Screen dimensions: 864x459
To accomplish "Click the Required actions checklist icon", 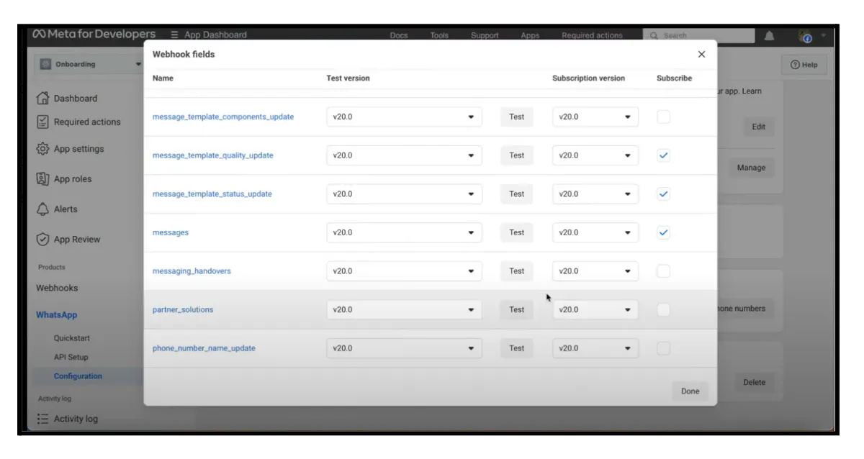I will [x=42, y=122].
